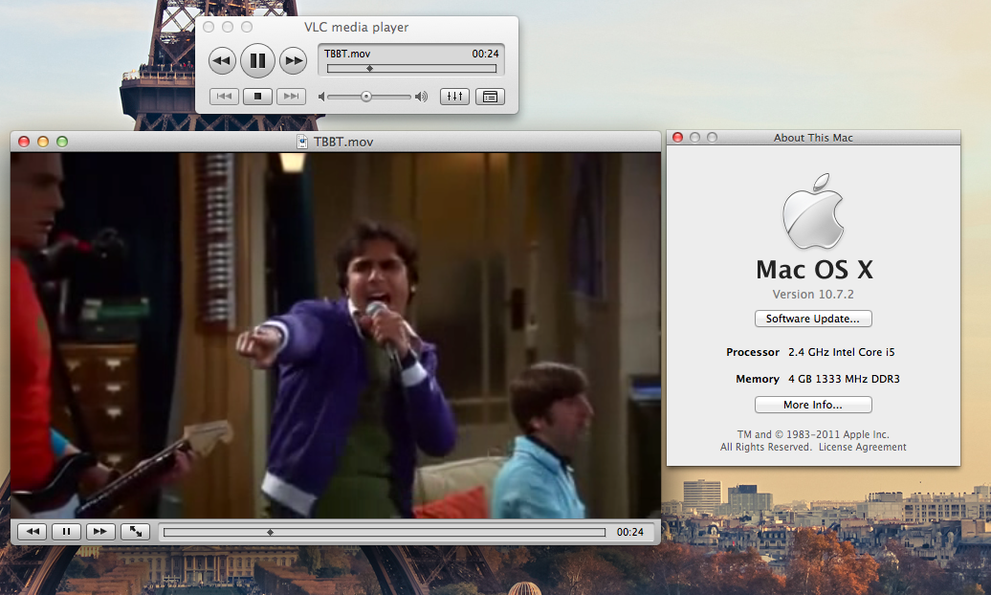
Task: Close the About This Mac window
Action: (x=677, y=137)
